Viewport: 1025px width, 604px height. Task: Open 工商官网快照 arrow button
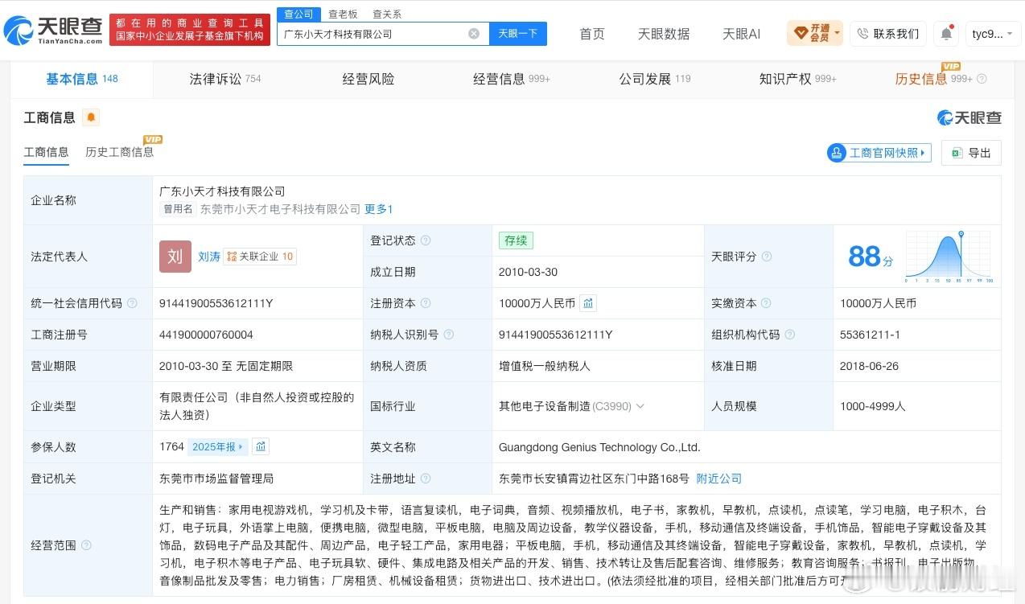pyautogui.click(x=879, y=153)
